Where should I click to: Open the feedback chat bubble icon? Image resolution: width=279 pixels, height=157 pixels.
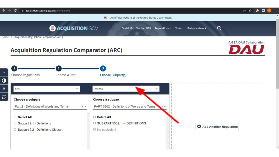(x=4, y=97)
